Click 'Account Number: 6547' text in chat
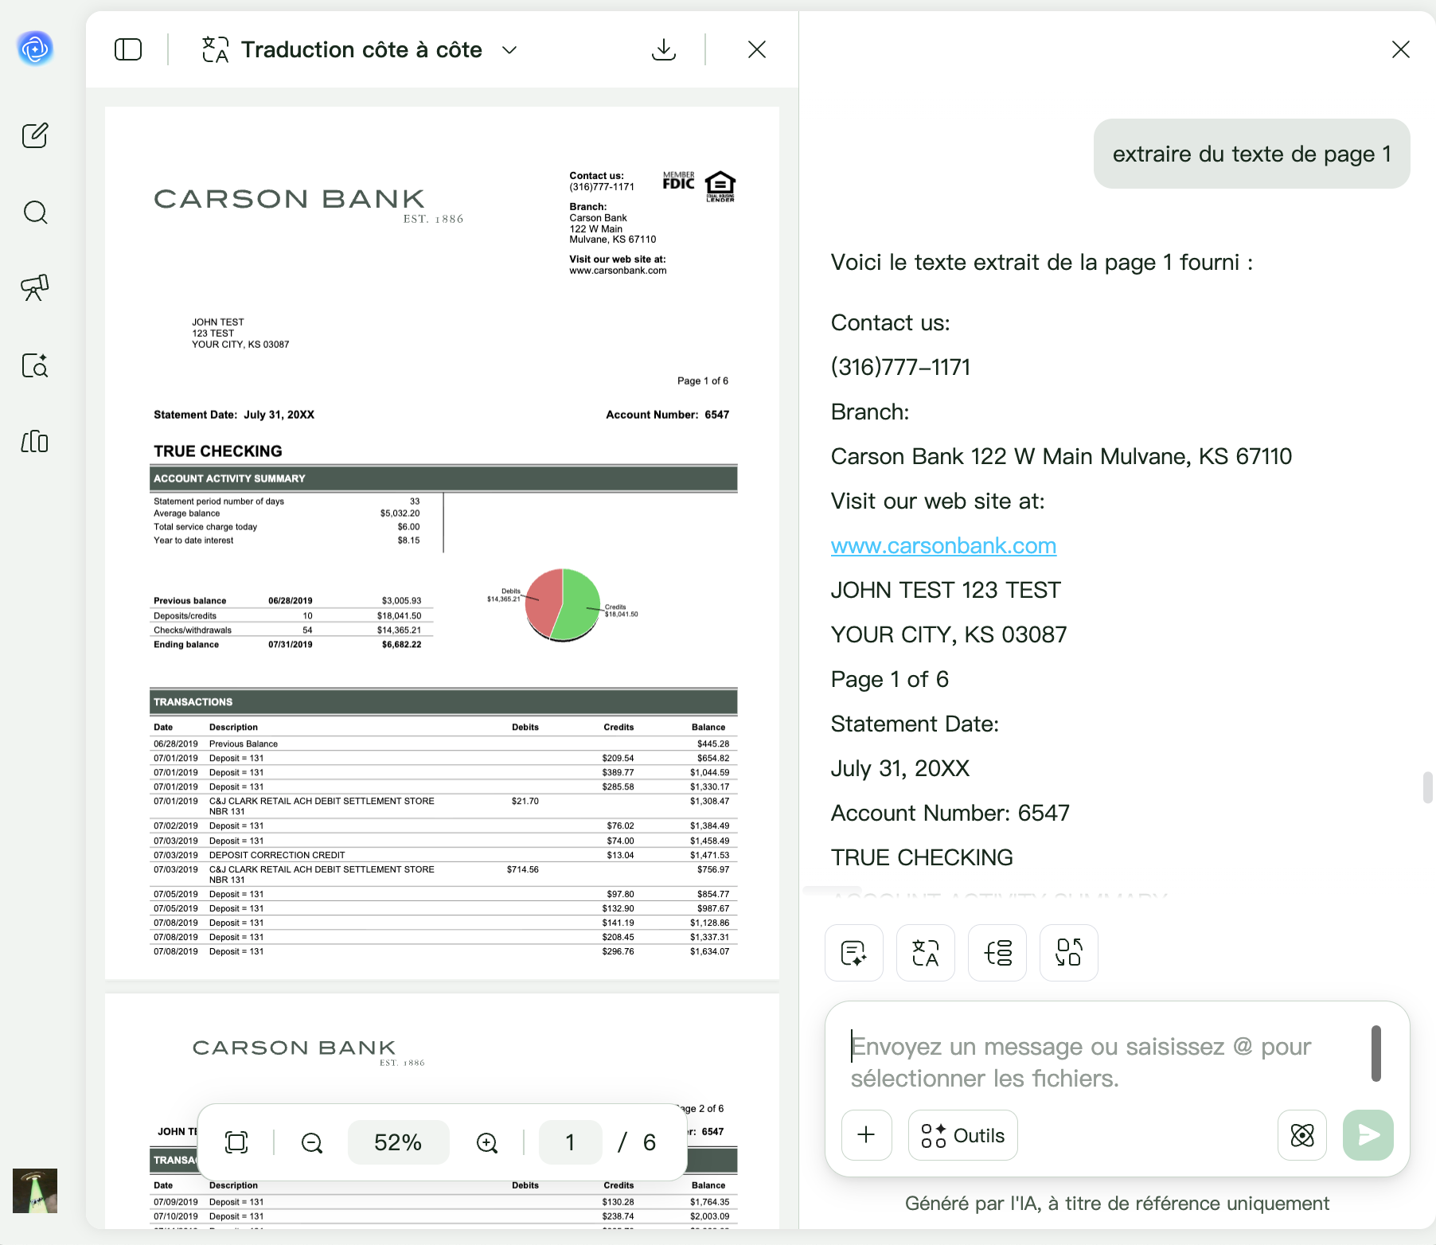 950,813
